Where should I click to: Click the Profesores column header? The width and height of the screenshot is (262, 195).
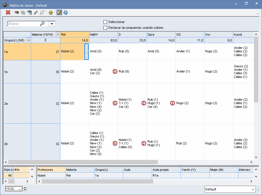point(51,170)
